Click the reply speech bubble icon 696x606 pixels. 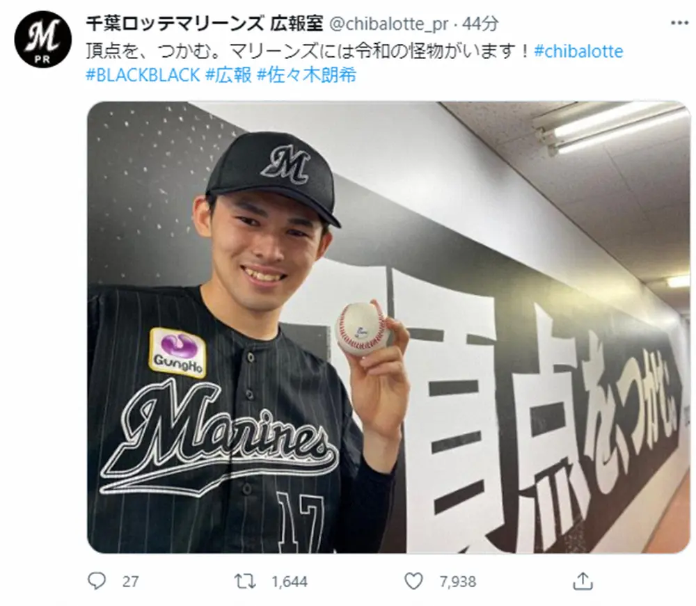tap(96, 581)
